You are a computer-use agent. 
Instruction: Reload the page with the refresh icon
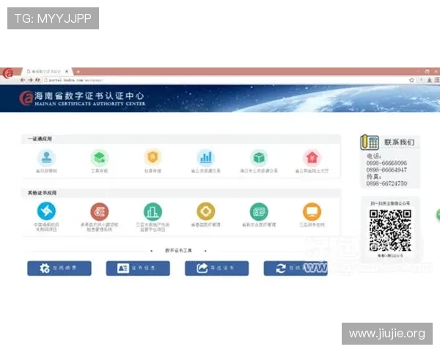coord(37,80)
